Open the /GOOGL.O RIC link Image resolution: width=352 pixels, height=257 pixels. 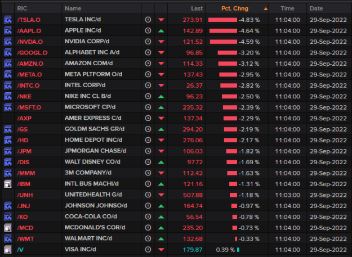tap(32, 53)
